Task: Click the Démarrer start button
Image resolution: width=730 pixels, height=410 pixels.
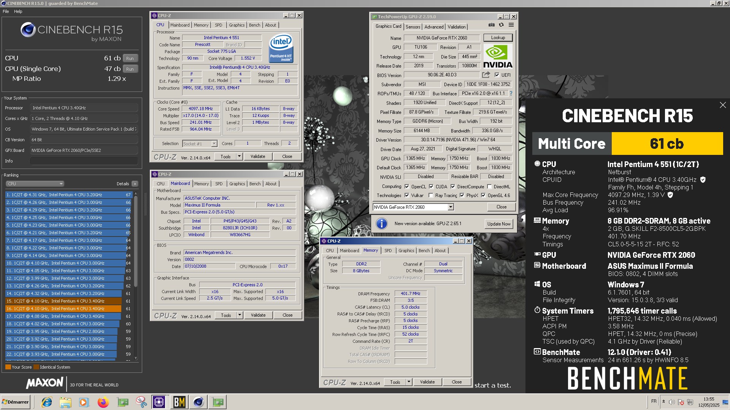Action: pyautogui.click(x=15, y=402)
